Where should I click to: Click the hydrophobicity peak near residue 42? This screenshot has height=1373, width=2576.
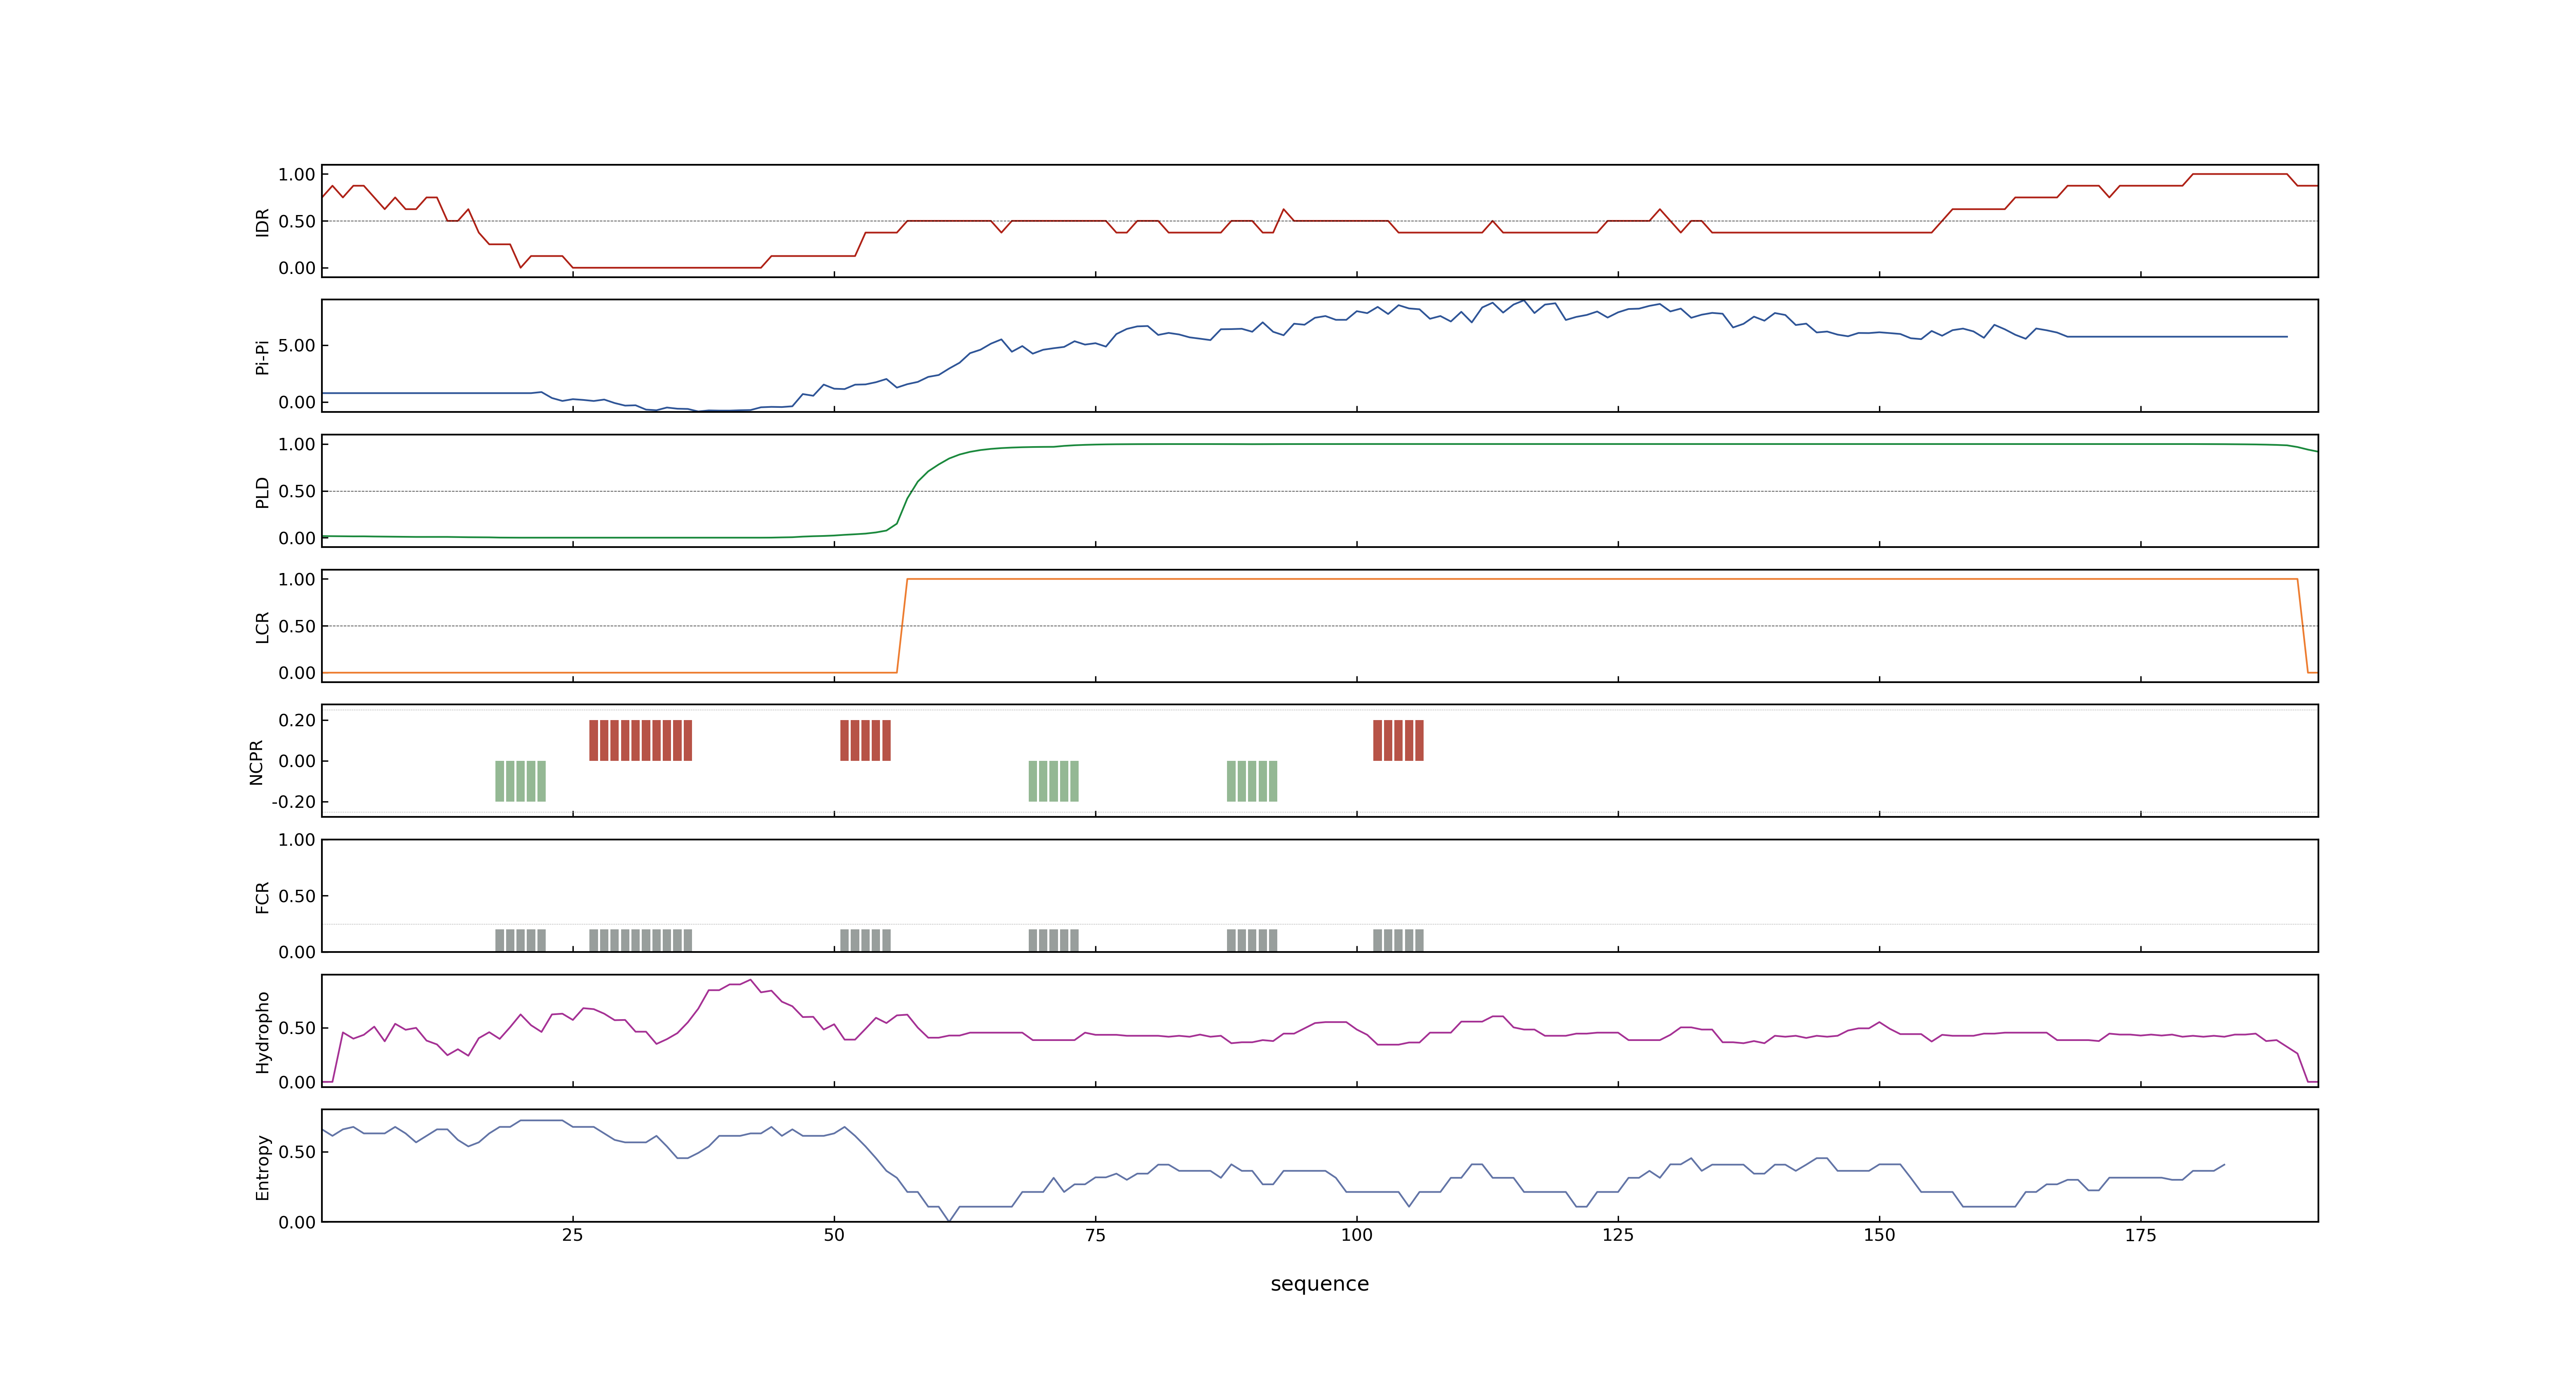click(x=750, y=980)
